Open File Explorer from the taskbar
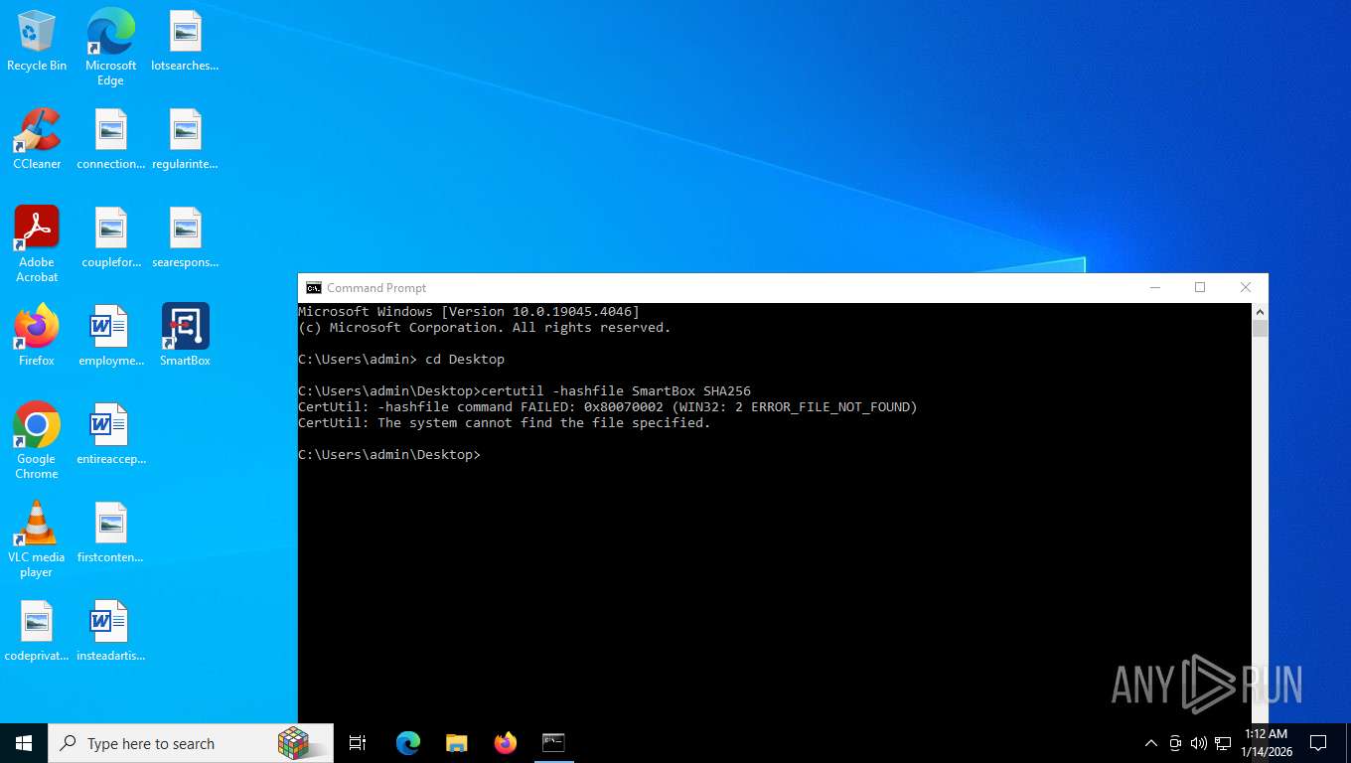The width and height of the screenshot is (1351, 763). (x=456, y=743)
